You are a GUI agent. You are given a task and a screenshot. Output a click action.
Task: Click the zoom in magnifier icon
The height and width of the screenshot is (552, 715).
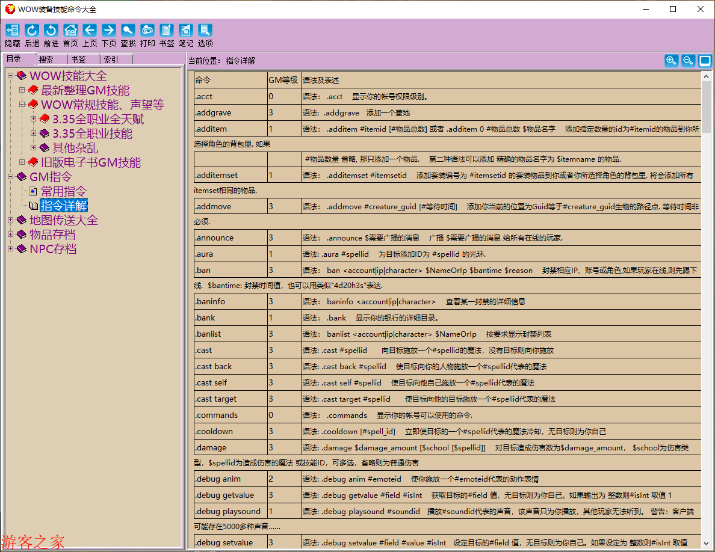[x=671, y=61]
